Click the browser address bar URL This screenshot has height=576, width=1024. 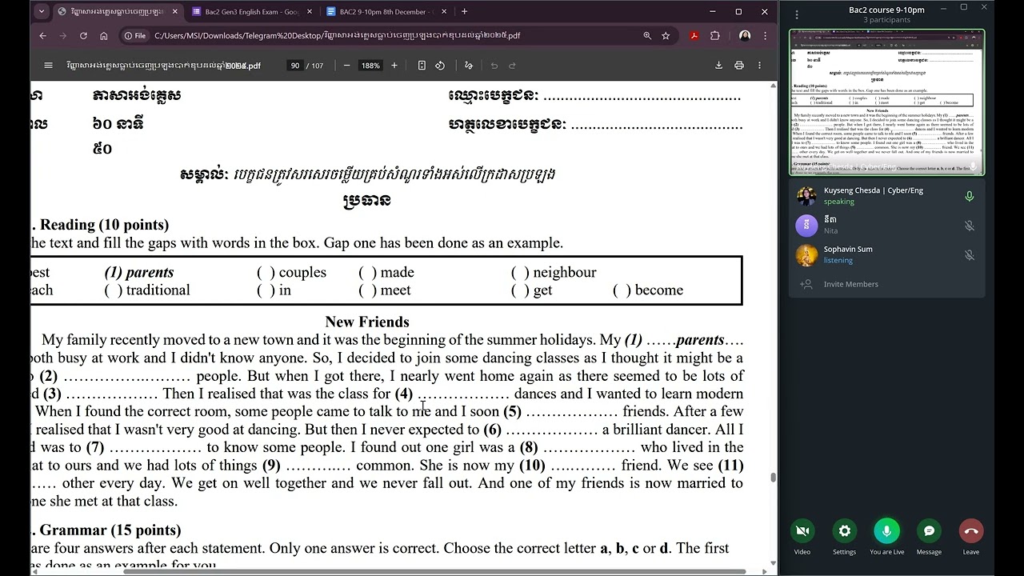click(337, 36)
